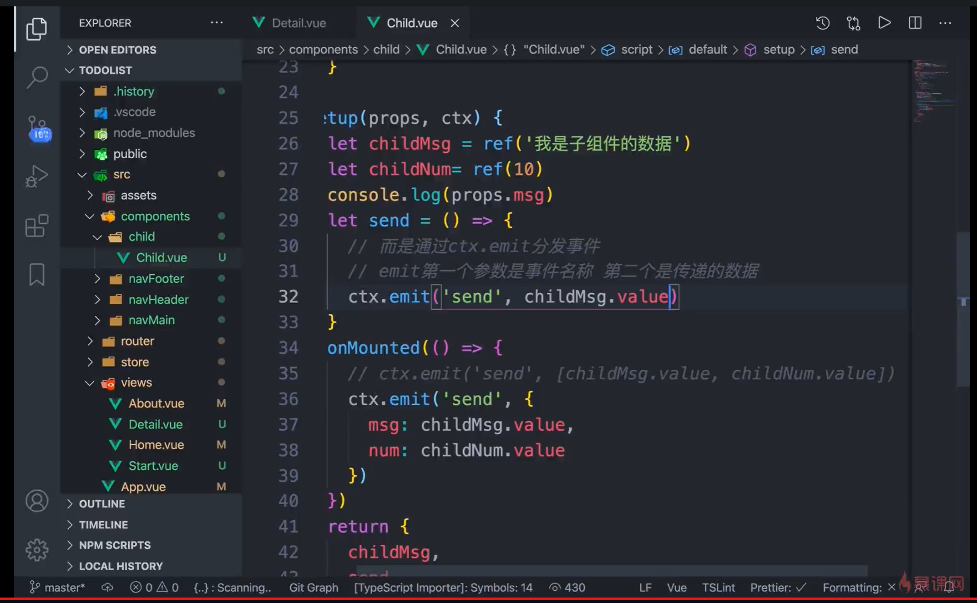The image size is (977, 603).
Task: Toggle Formatting status in status bar
Action: click(x=858, y=588)
